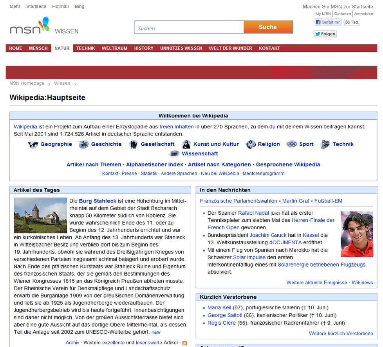The image size is (383, 347).
Task: Click the Wissen breadcrumb link
Action: click(x=62, y=83)
